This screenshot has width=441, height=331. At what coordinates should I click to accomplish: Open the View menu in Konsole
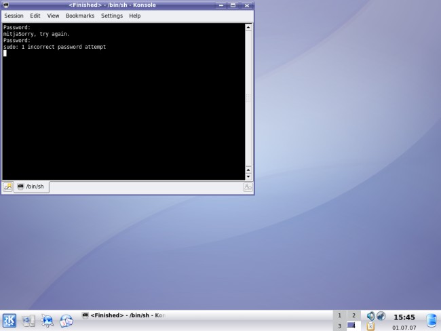(x=53, y=16)
